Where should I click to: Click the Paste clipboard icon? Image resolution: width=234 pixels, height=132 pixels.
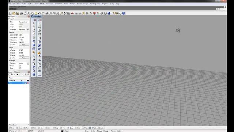point(36,13)
